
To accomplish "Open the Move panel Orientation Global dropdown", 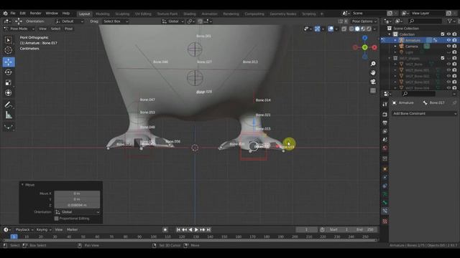I will coord(77,212).
